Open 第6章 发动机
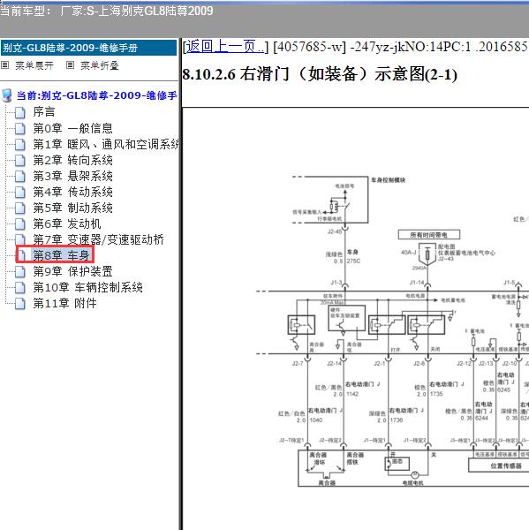The height and width of the screenshot is (530, 529). 67,223
